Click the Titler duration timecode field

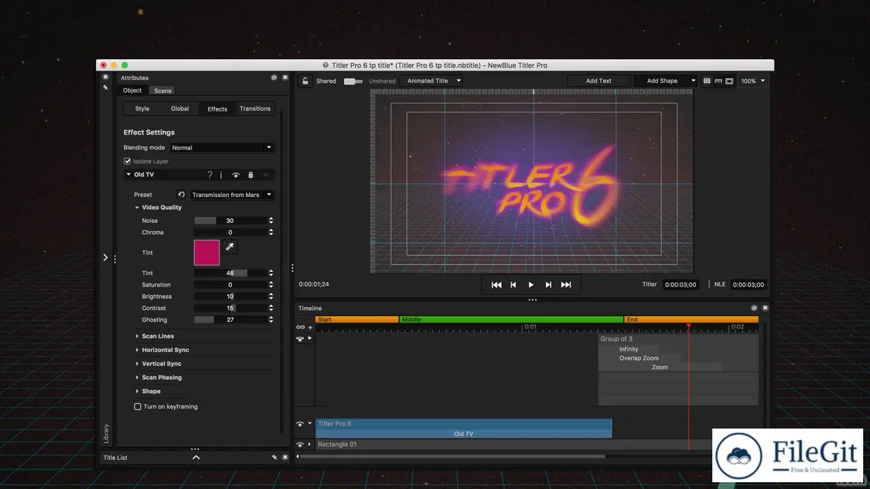click(x=680, y=285)
